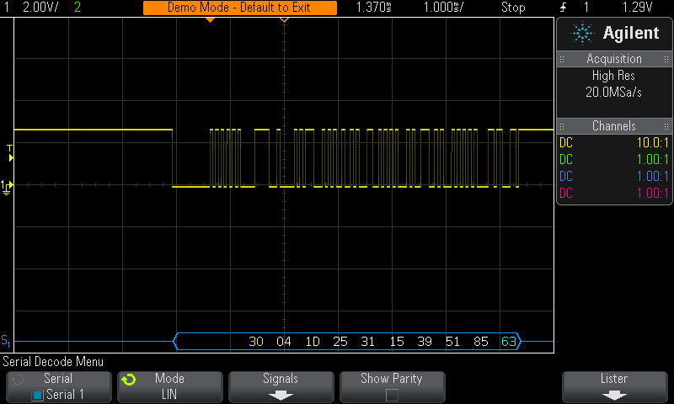
Task: Click the S1 serial bus label
Action: pos(6,341)
